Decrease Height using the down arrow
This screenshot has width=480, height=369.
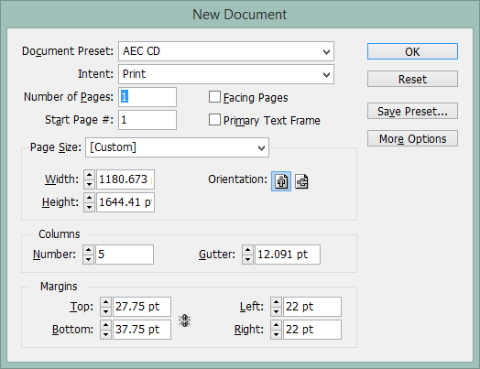click(x=89, y=207)
